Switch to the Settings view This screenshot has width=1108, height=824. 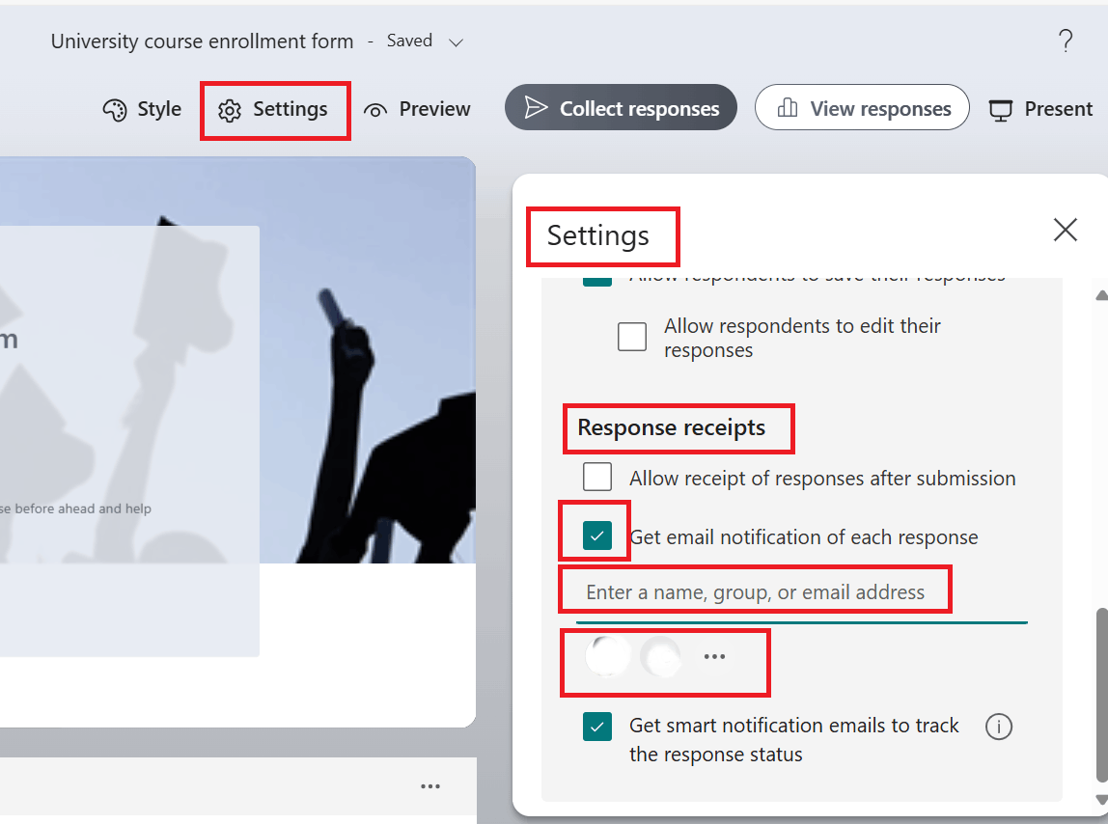tap(275, 109)
